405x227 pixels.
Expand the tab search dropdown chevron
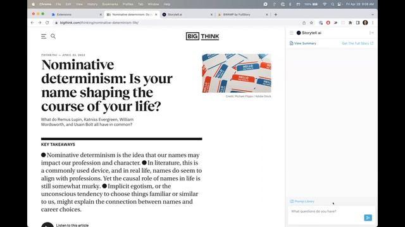373,15
